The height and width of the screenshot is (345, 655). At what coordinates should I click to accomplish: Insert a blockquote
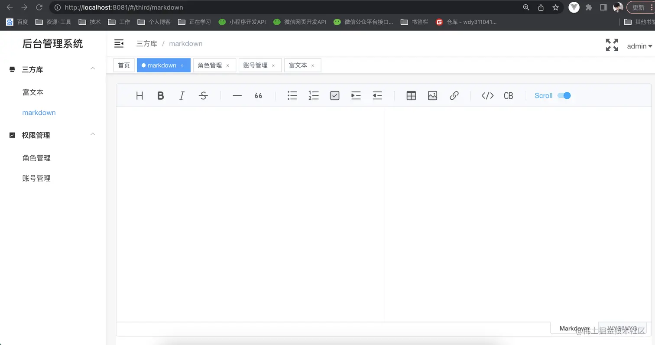258,96
